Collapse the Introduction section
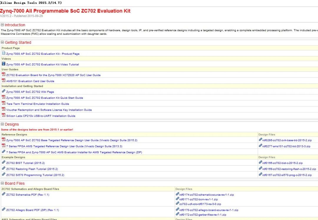Image resolution: width=318 pixels, height=220 pixels. [2, 25]
